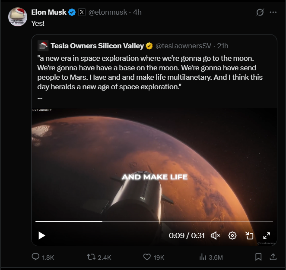Image resolution: width=286 pixels, height=270 pixels.
Task: Click the share upload icon
Action: point(273,257)
